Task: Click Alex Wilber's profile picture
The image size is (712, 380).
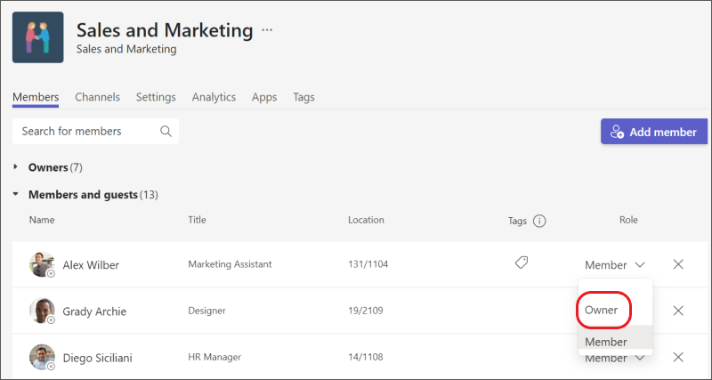Action: (41, 264)
